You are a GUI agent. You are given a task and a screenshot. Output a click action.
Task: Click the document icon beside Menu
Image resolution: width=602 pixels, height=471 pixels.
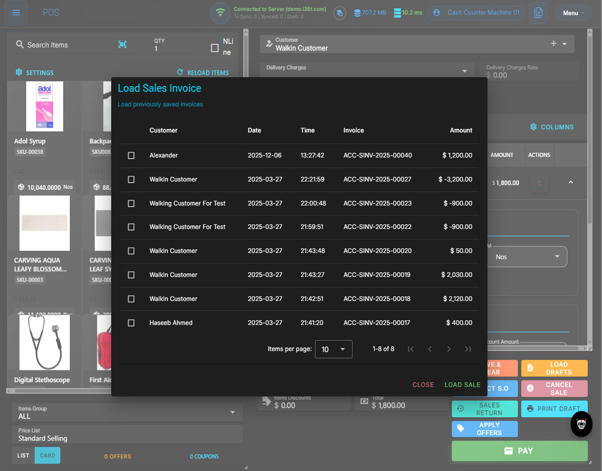(x=538, y=12)
